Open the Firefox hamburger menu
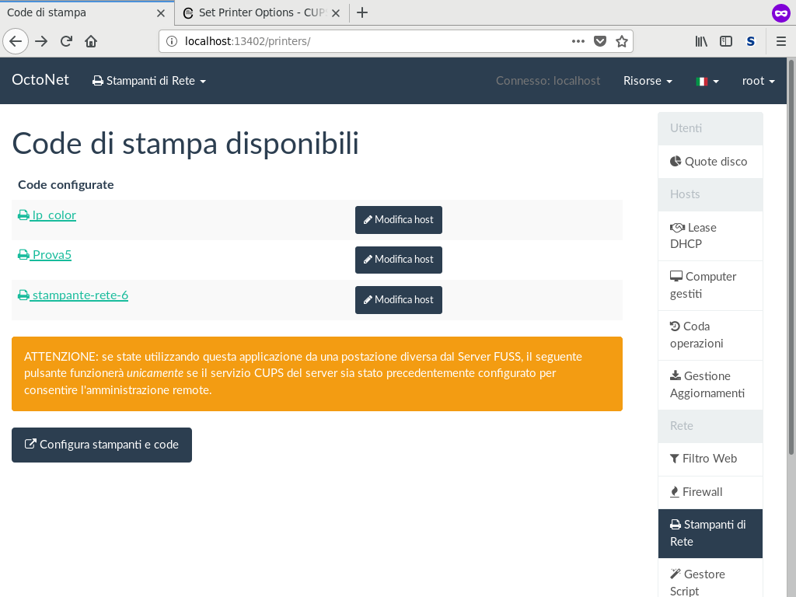This screenshot has width=796, height=597. pos(781,41)
